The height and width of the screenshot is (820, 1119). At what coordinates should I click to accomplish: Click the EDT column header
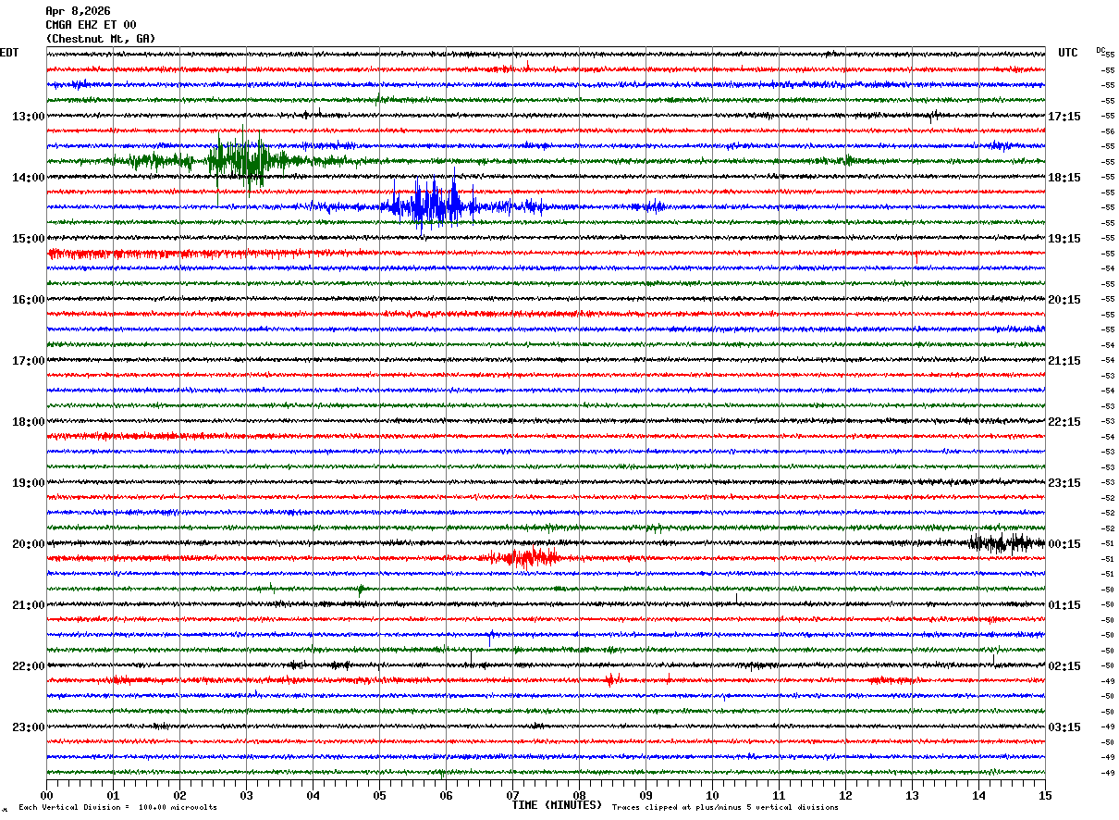9,53
